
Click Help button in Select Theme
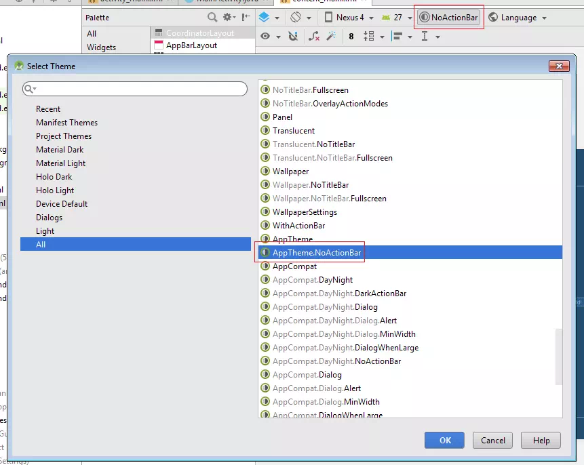tap(541, 441)
